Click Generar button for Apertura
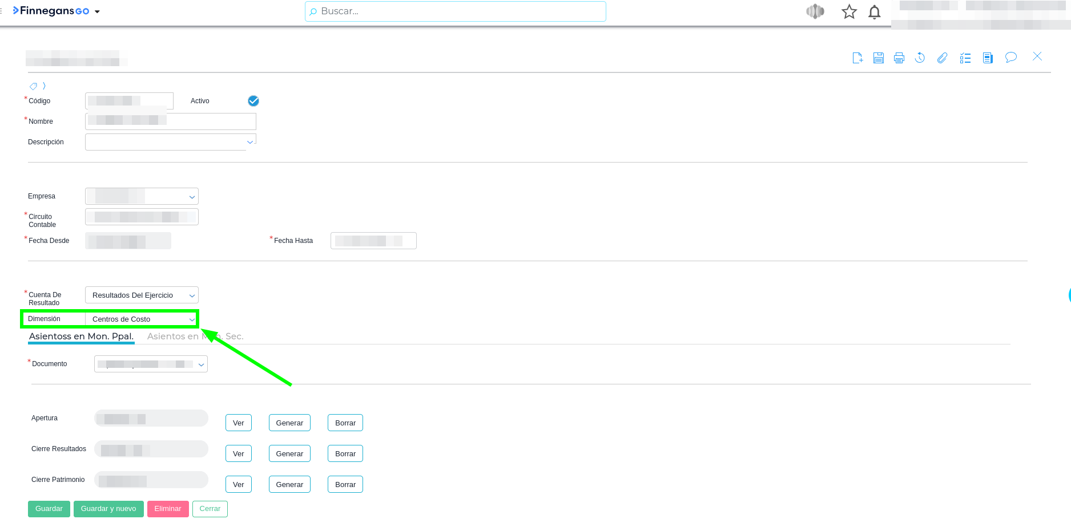Image resolution: width=1071 pixels, height=523 pixels. (289, 423)
